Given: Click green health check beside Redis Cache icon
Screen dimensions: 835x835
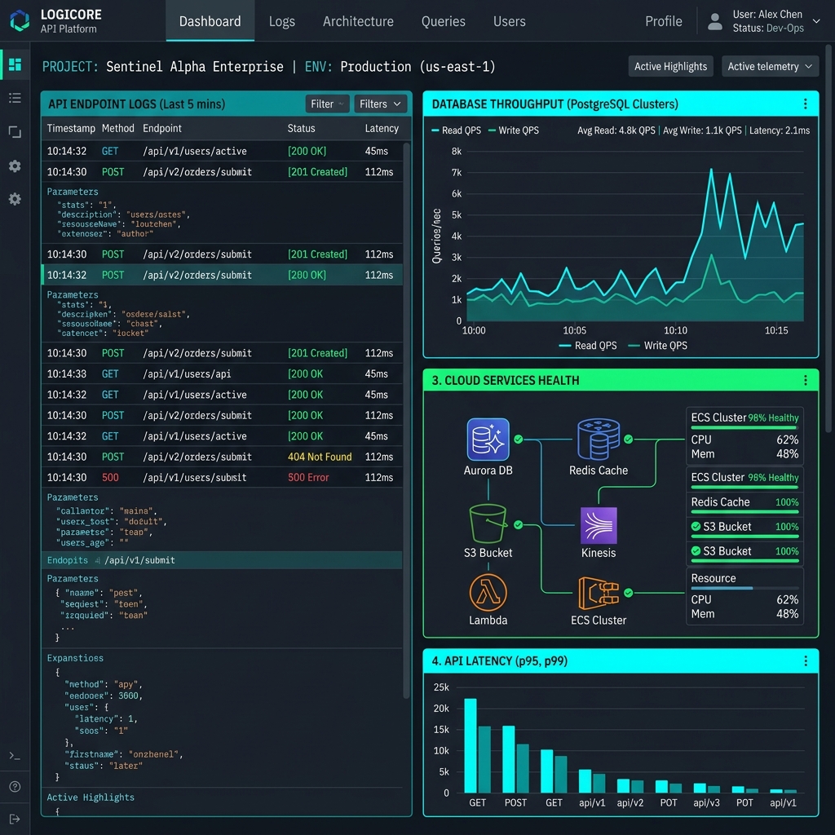Looking at the screenshot, I should click(629, 440).
